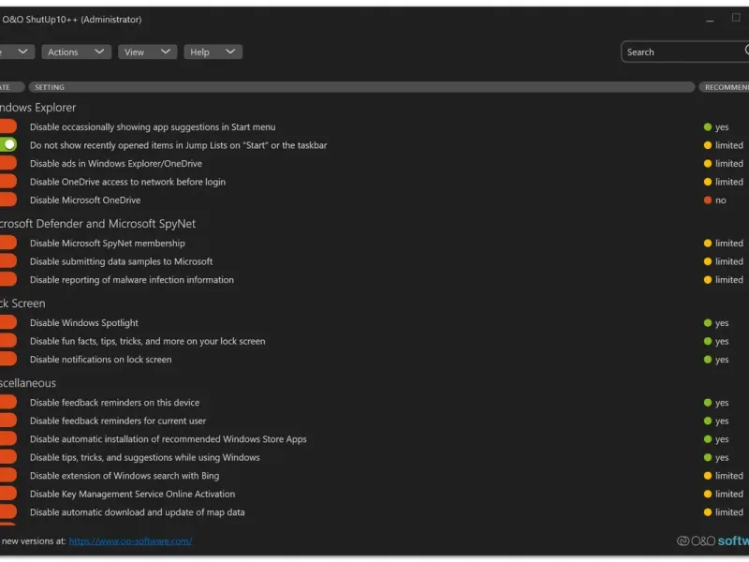Click 'limited' indicator for Disable Microsoft SpyNet membership

(x=723, y=243)
